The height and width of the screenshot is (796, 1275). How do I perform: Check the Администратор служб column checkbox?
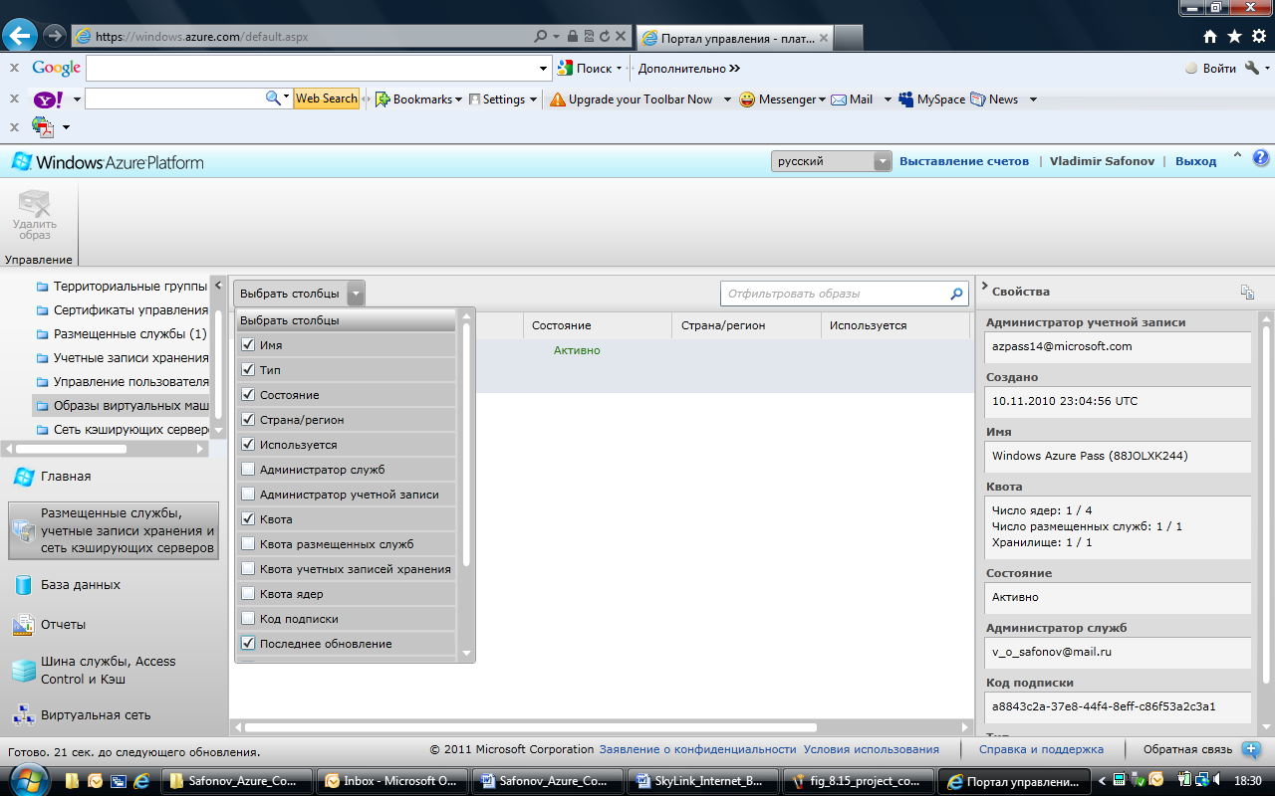248,469
